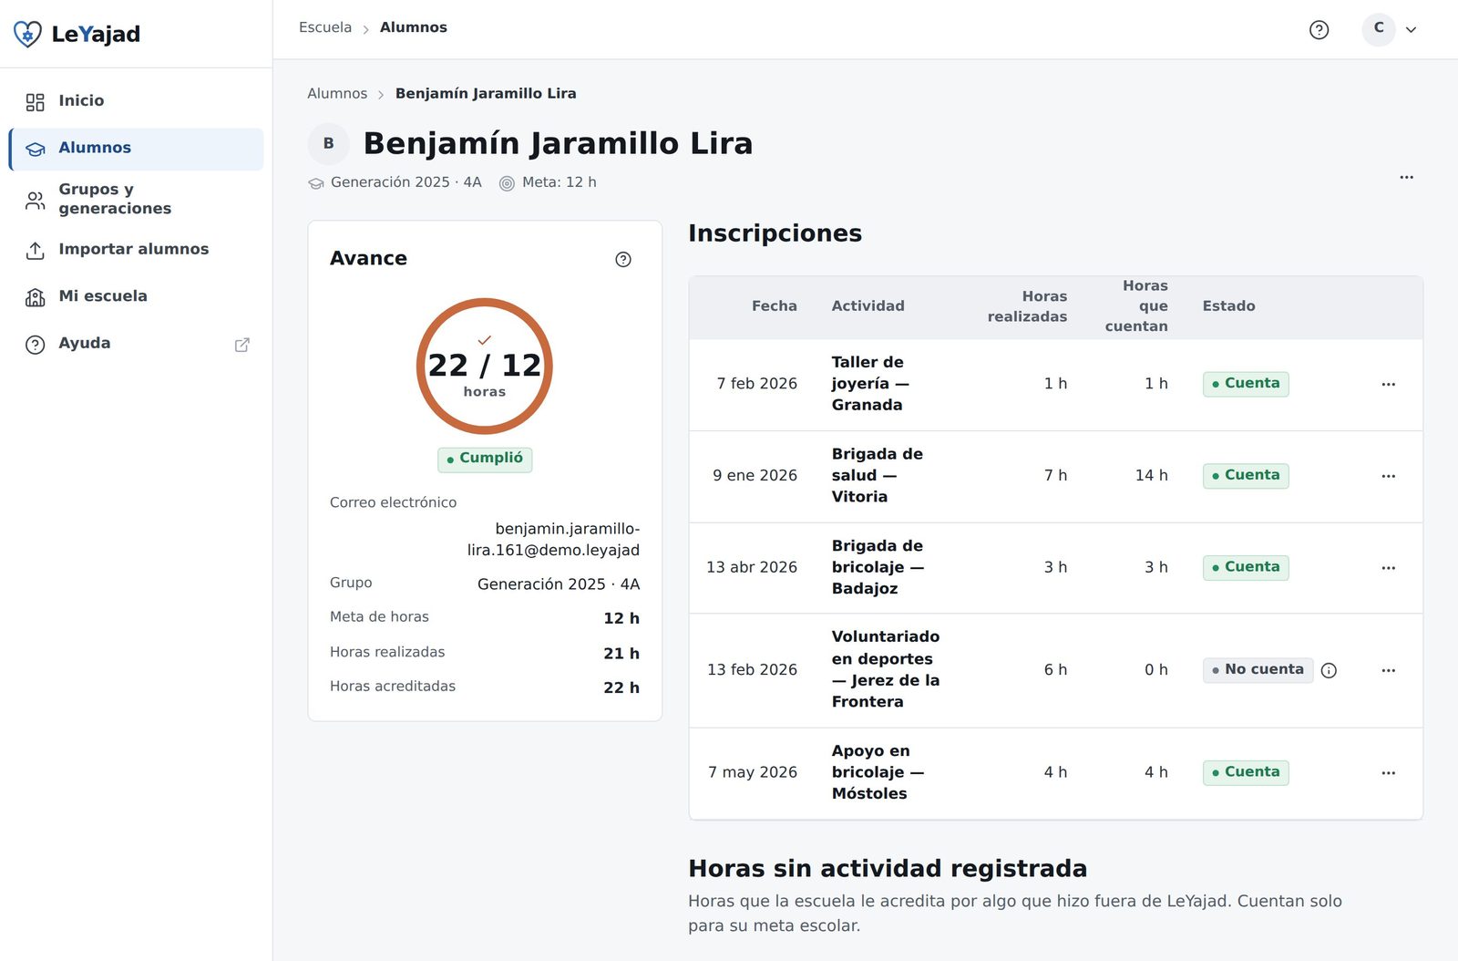Image resolution: width=1458 pixels, height=961 pixels.
Task: Click the Cumplió status badge
Action: pos(485,459)
